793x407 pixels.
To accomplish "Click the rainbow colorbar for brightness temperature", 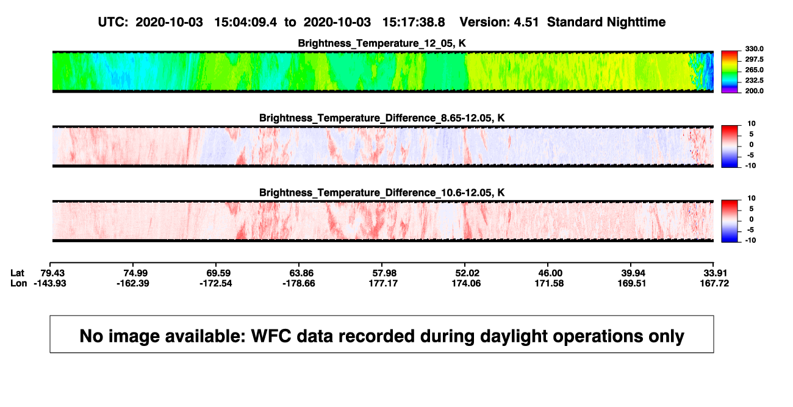I will tap(730, 71).
